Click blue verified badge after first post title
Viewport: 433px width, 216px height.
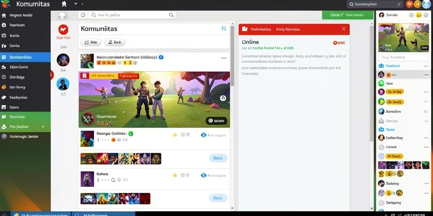click(x=161, y=57)
